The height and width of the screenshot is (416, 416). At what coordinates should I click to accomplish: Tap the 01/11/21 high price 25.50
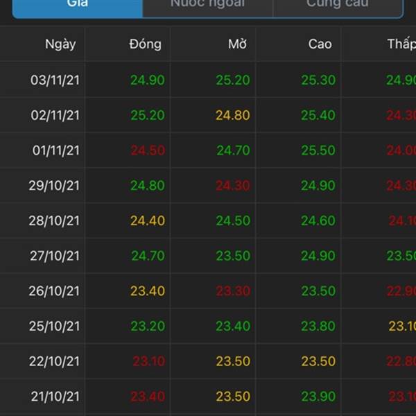click(x=318, y=150)
